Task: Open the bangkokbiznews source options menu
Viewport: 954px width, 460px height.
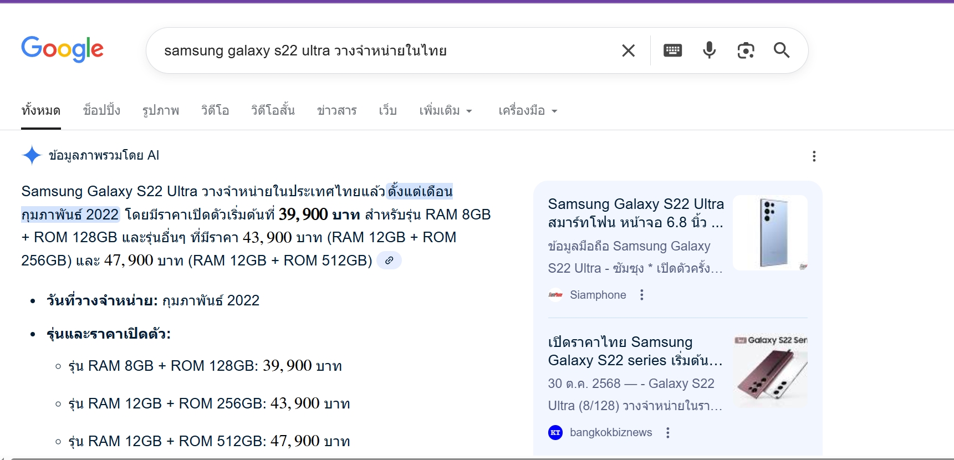Action: click(667, 432)
